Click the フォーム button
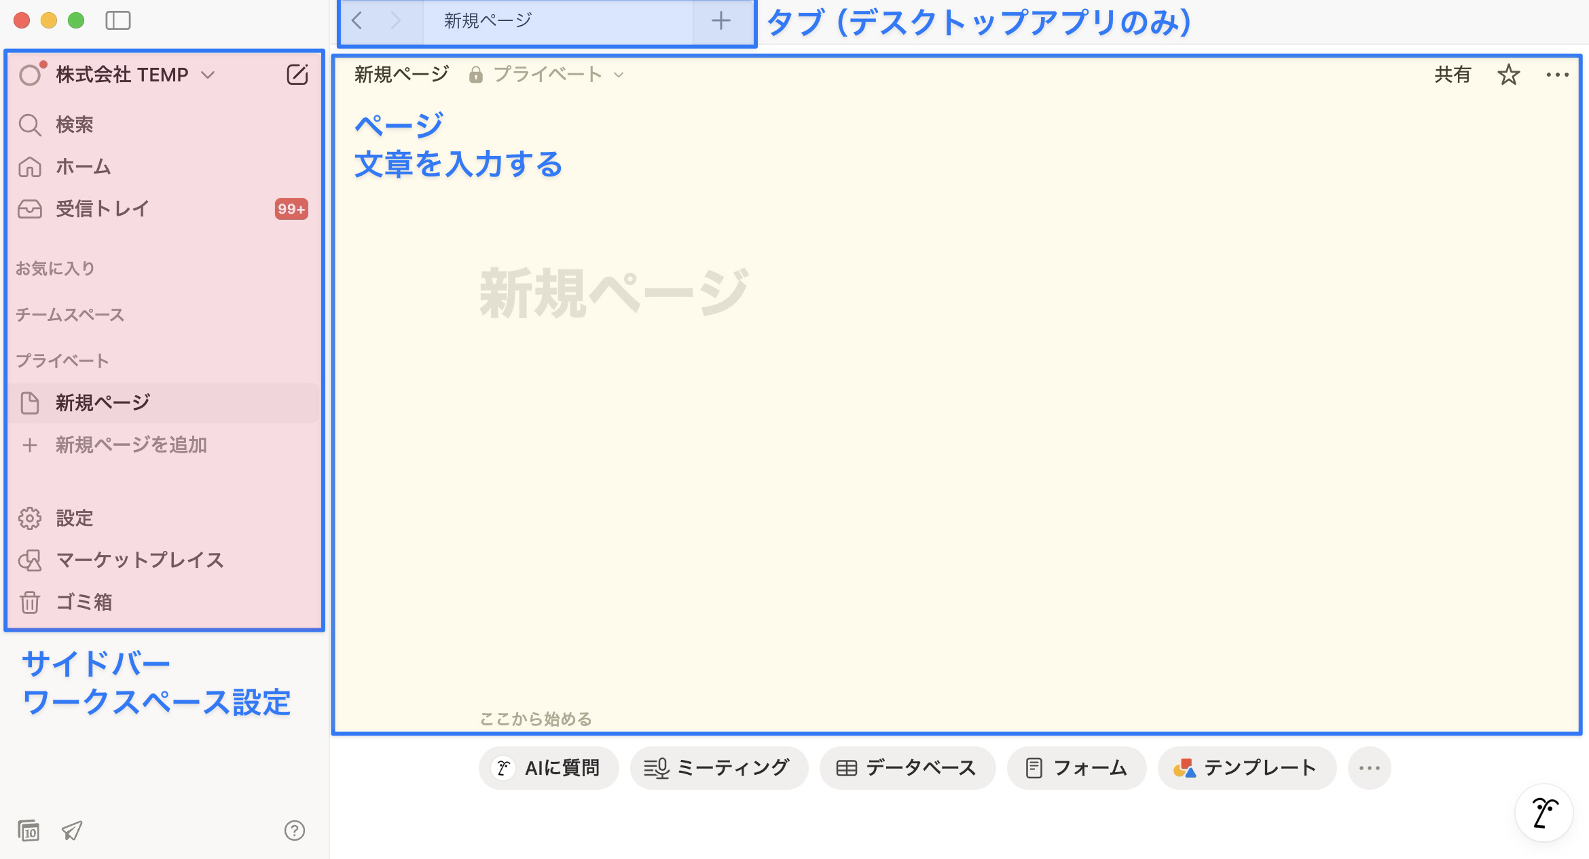The width and height of the screenshot is (1589, 859). (1077, 768)
